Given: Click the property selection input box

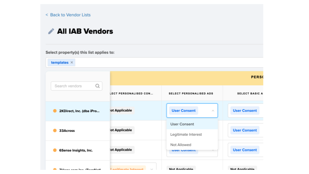Looking at the screenshot, I should (155, 63).
